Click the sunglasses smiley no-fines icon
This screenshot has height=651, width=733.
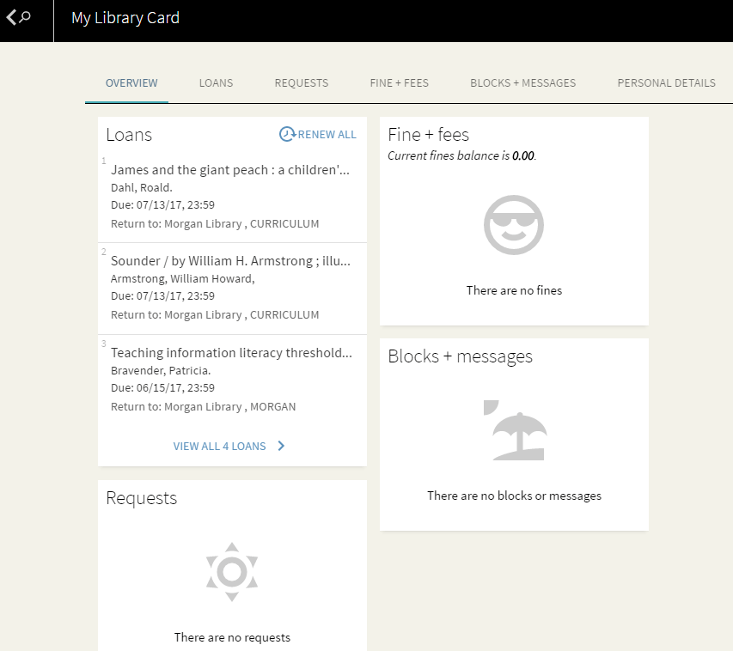[513, 225]
